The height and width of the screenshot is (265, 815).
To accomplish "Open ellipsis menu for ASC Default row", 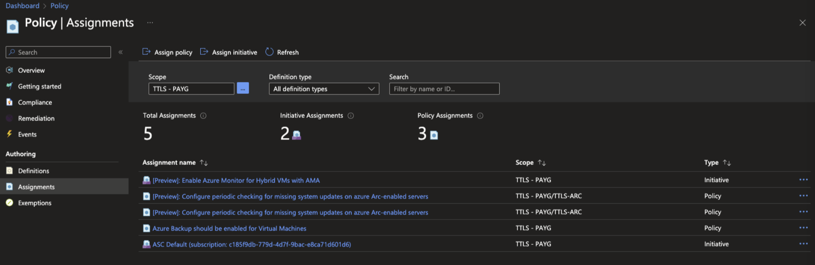I will 803,244.
